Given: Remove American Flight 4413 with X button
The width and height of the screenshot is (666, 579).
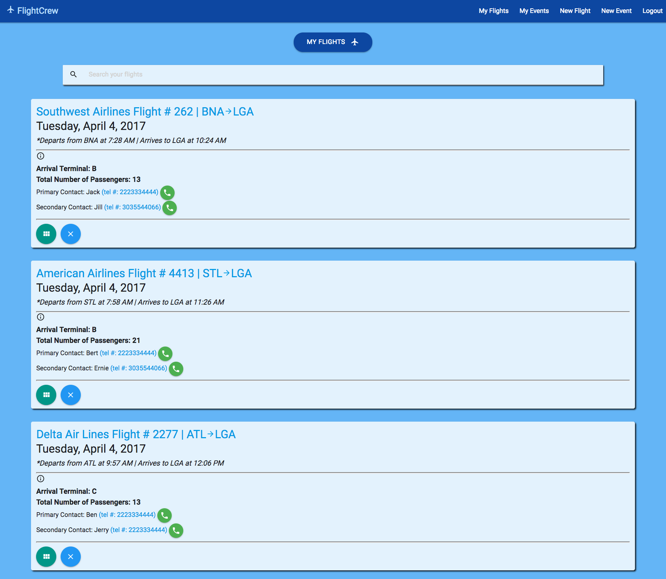Looking at the screenshot, I should coord(71,395).
